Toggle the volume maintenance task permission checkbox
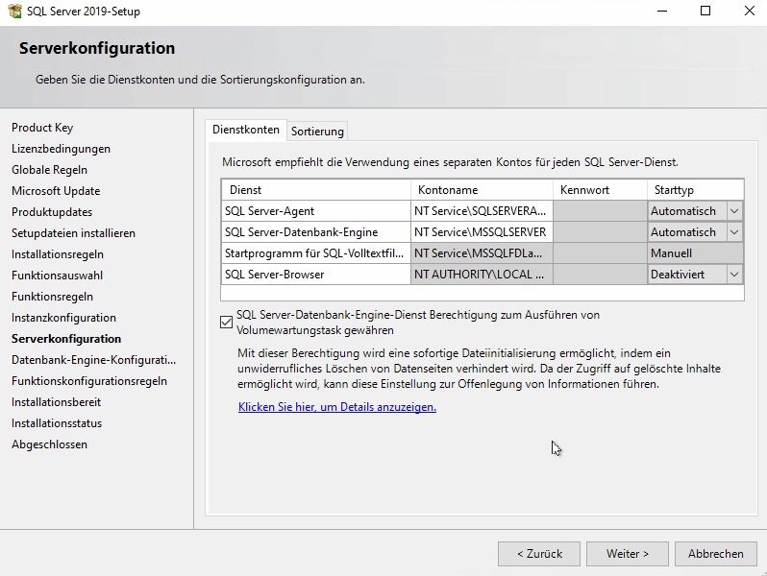 pyautogui.click(x=227, y=322)
